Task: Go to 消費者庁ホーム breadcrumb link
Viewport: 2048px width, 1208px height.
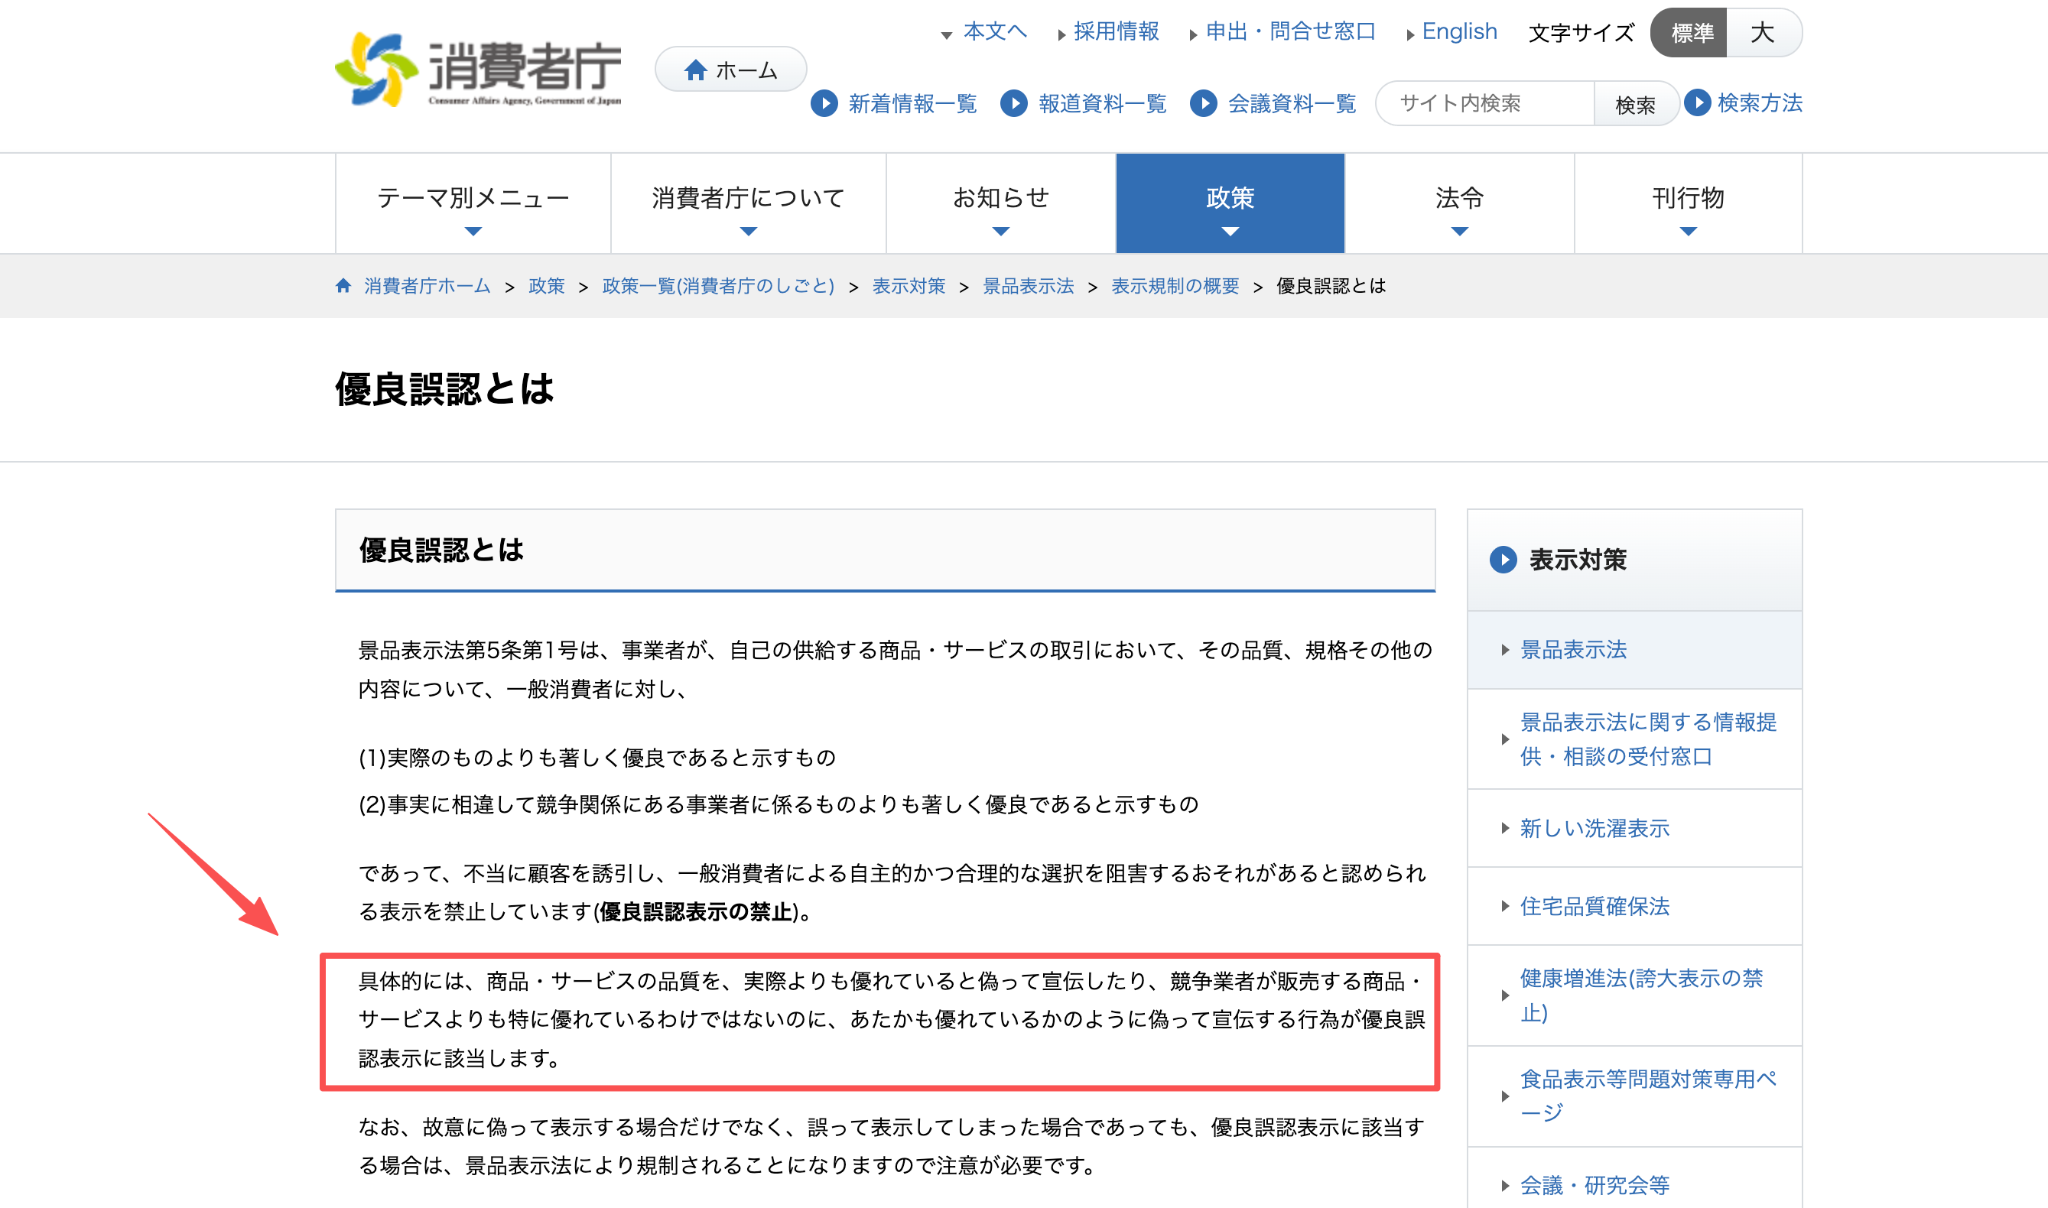Action: [427, 286]
